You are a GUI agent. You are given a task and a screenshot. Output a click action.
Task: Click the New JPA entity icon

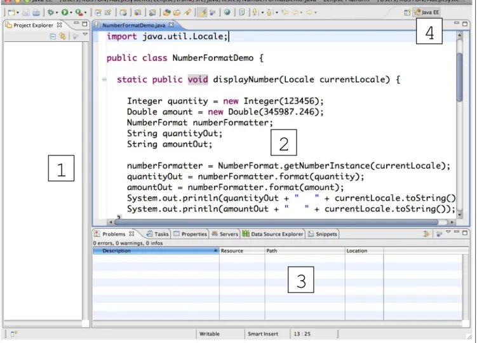tap(152, 13)
